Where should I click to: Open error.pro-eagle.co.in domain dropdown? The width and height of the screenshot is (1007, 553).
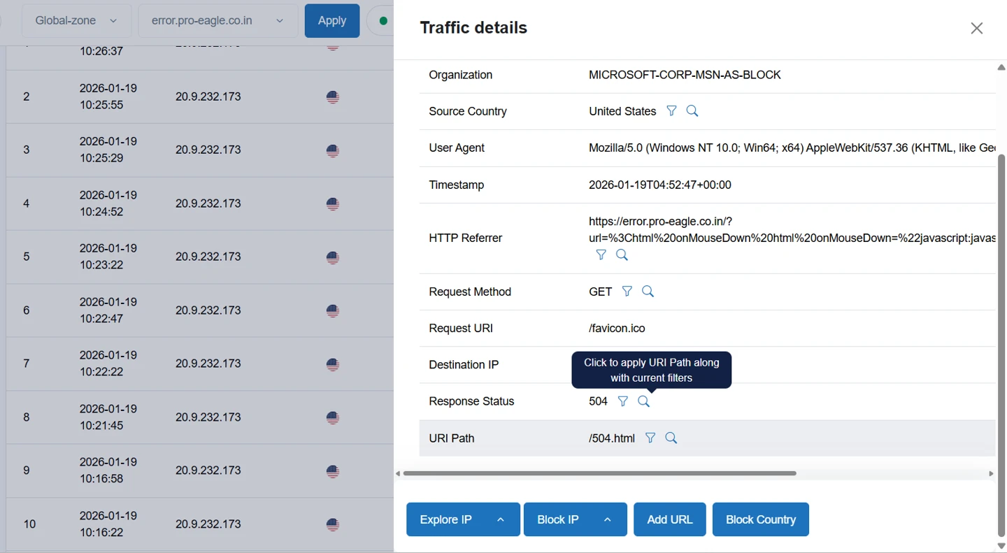pos(217,21)
